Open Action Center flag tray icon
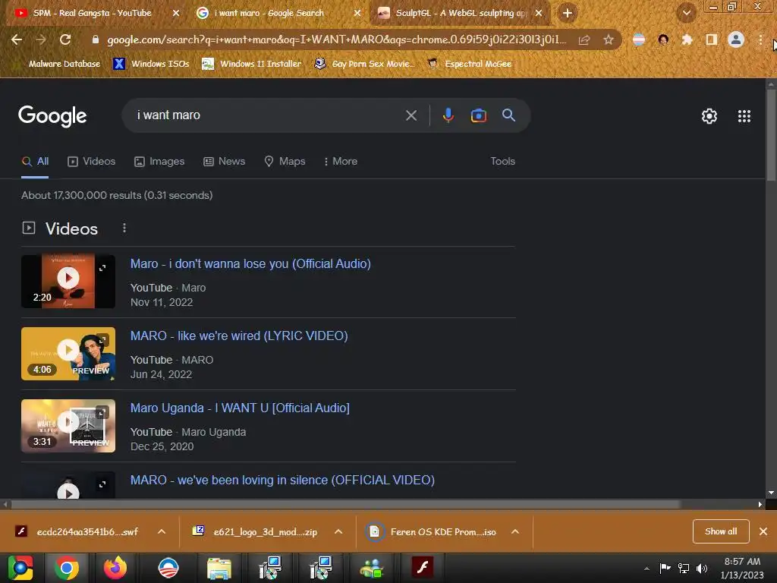Screen dimensions: 777x583 coord(665,569)
